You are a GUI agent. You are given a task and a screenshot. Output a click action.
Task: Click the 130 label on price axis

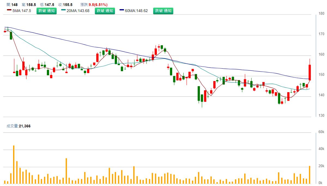322,116
